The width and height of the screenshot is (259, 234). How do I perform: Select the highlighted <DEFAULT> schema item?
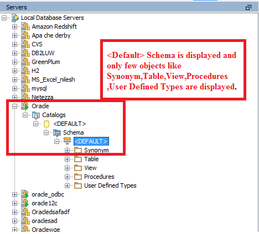(x=91, y=141)
